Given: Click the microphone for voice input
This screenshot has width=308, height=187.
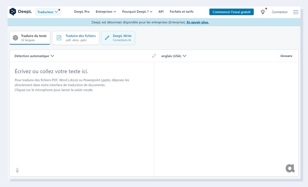Looking at the screenshot, I should click(x=17, y=170).
